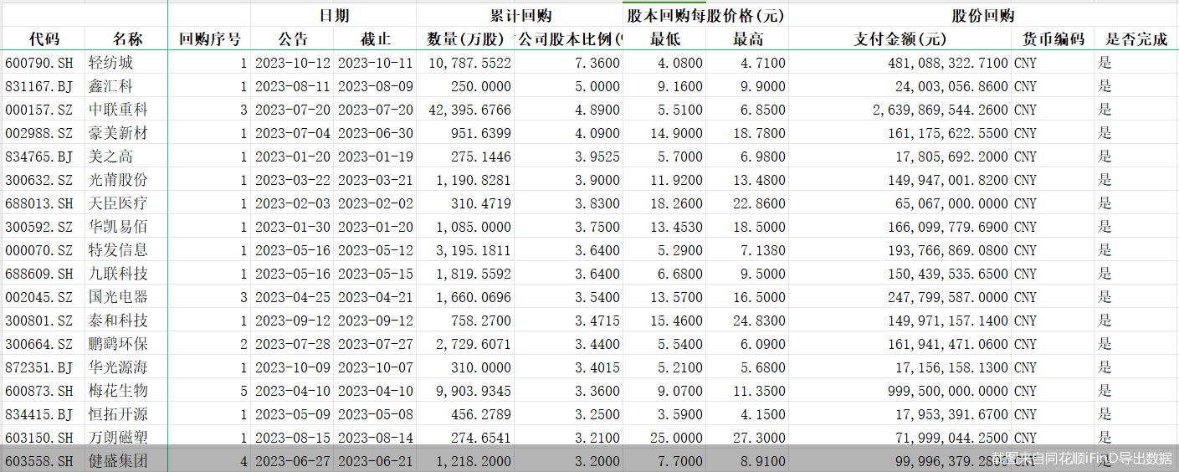Click the 代码 column header
1179x472 pixels.
point(44,39)
